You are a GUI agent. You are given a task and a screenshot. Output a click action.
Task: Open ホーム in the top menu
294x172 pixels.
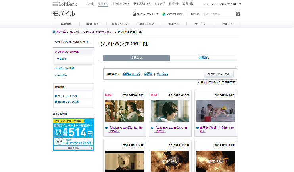(90, 4)
